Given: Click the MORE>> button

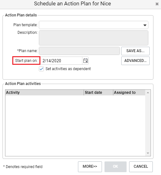Looking at the screenshot, I should point(90,166).
